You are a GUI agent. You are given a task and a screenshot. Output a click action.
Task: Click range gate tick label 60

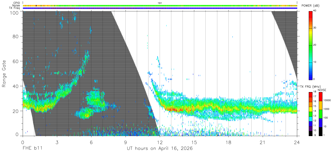tap(15, 61)
